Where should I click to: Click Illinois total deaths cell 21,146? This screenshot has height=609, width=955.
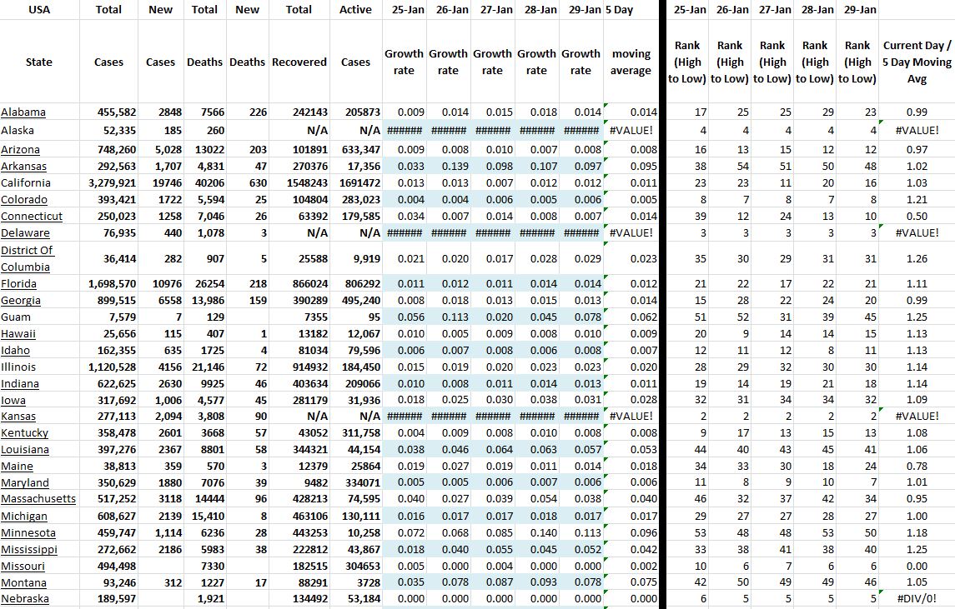(x=204, y=367)
